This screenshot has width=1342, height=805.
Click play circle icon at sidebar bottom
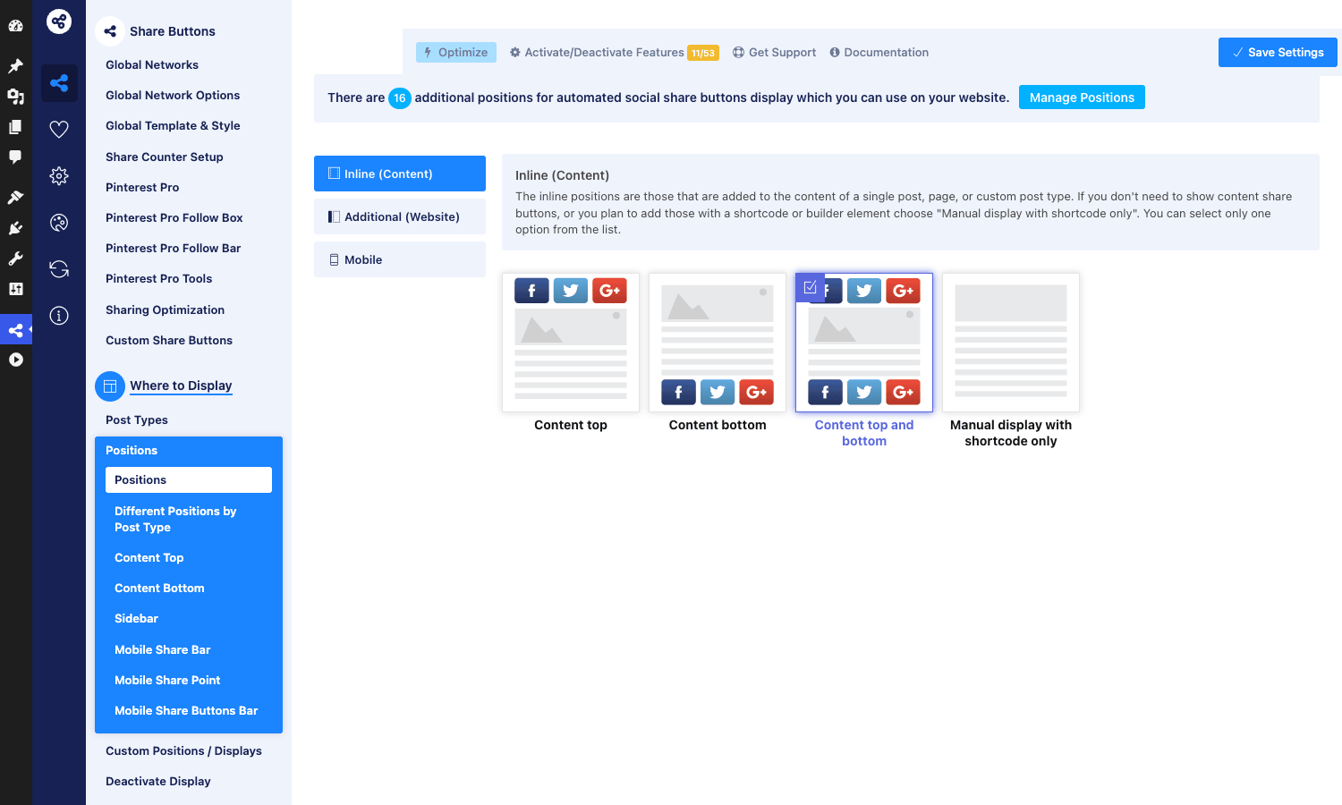[x=15, y=360]
